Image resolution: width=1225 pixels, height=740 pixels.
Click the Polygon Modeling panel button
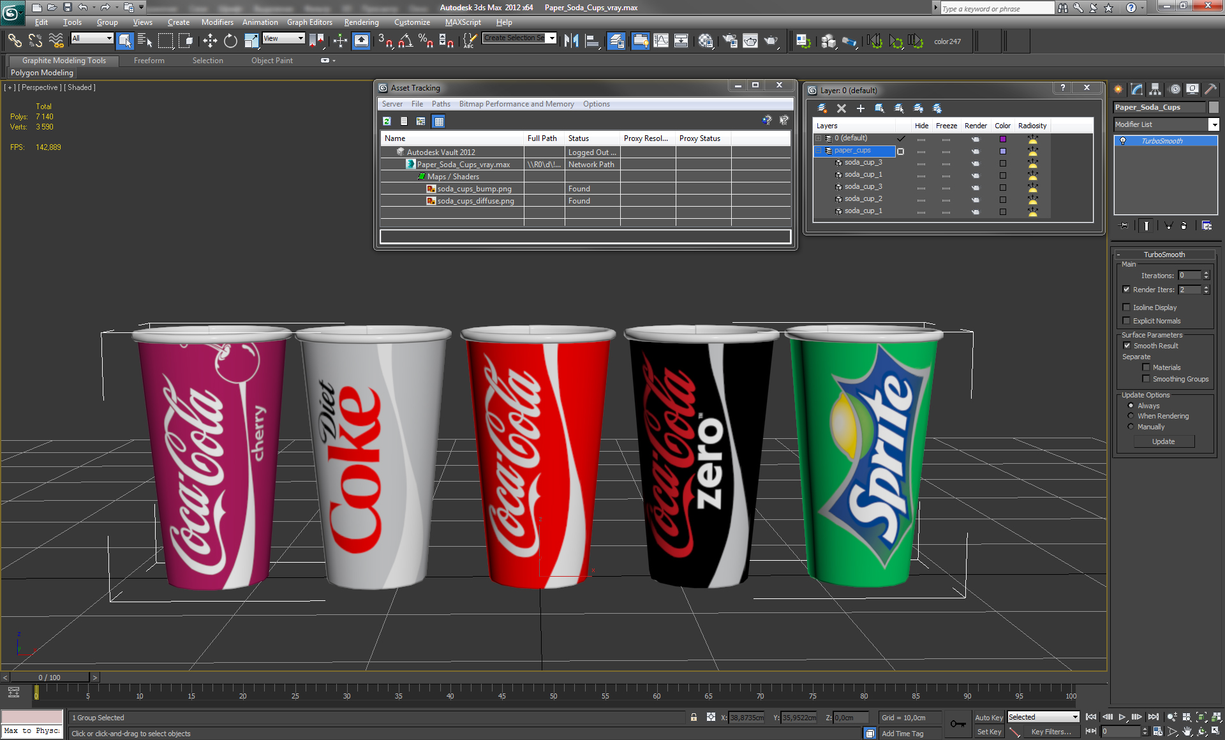(42, 73)
